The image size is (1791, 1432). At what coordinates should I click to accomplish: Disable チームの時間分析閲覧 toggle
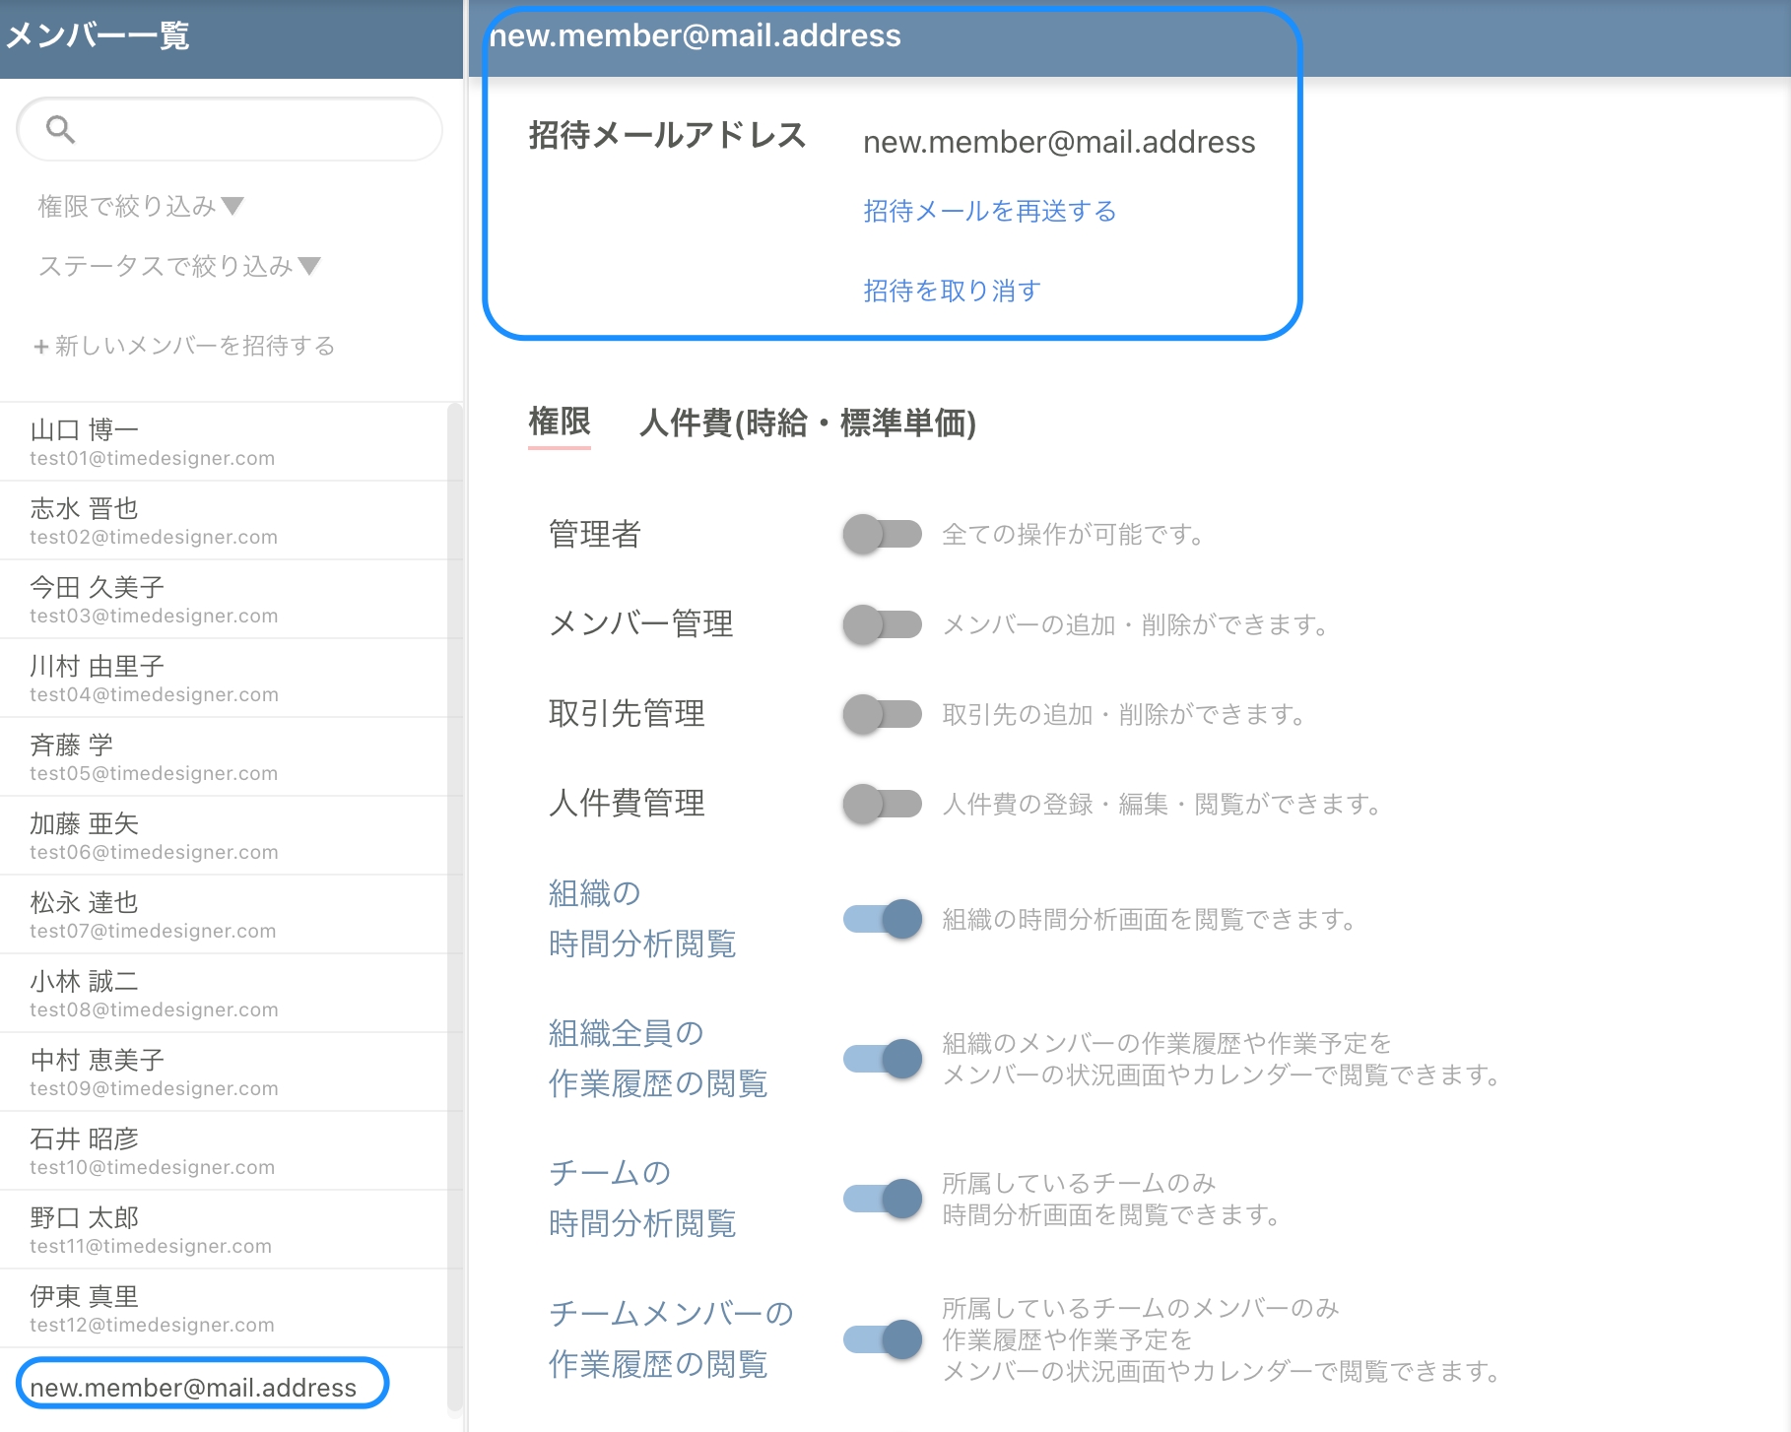point(882,1199)
